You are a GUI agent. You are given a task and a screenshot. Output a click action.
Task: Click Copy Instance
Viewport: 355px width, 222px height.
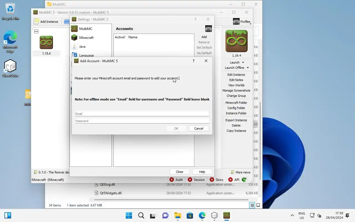236,131
